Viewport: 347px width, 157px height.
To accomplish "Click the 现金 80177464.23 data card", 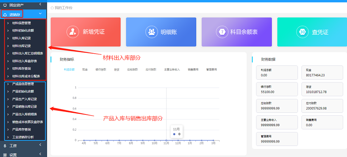I will [322, 72].
